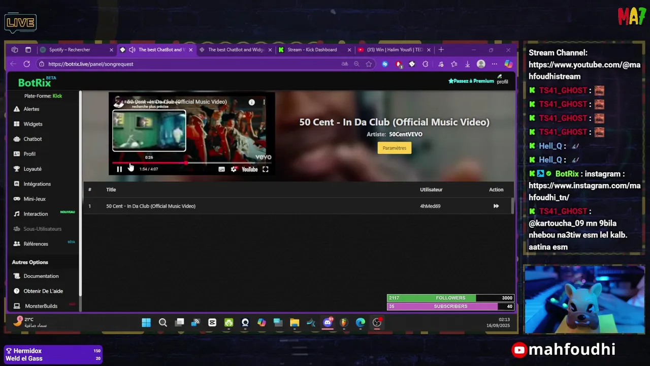
Task: Open the Instagram link in stream chat
Action: 584,192
